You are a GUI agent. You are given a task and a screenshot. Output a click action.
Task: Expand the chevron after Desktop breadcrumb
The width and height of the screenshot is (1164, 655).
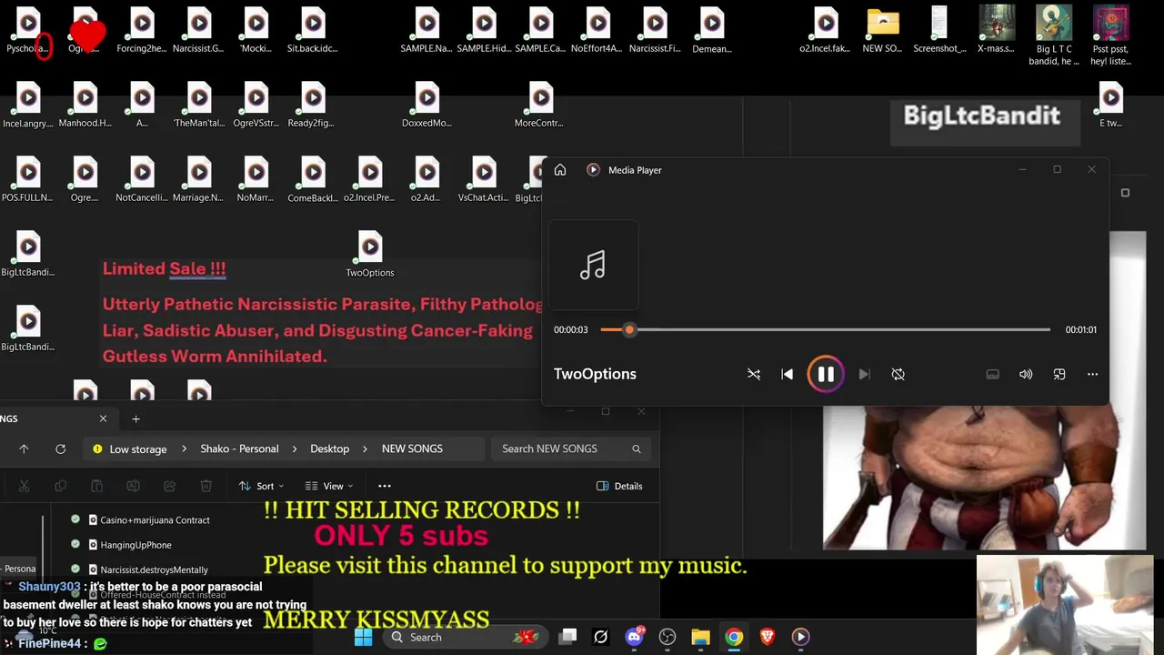click(x=366, y=448)
